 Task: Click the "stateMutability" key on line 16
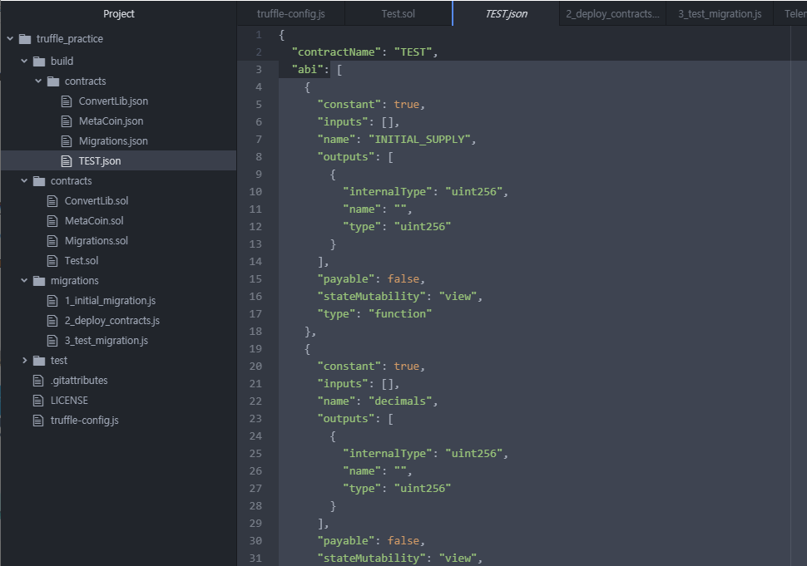point(372,296)
